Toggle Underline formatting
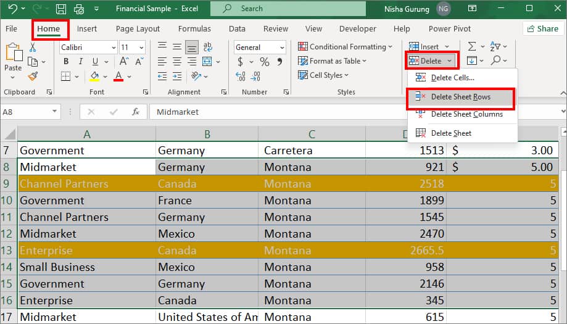567x324 pixels. click(x=95, y=62)
